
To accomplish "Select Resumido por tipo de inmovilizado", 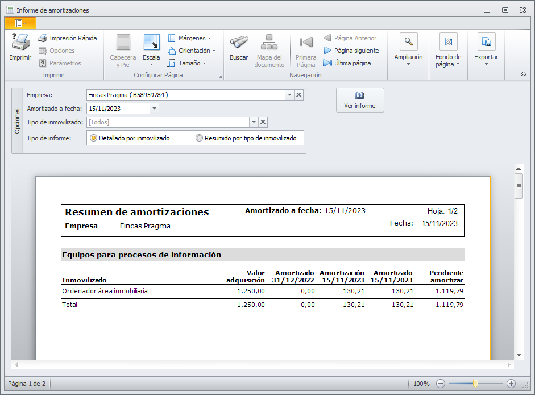I will 199,138.
